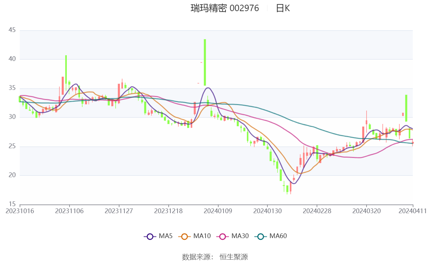
Task: Toggle the MA10 legend circle icon
Action: (184, 236)
